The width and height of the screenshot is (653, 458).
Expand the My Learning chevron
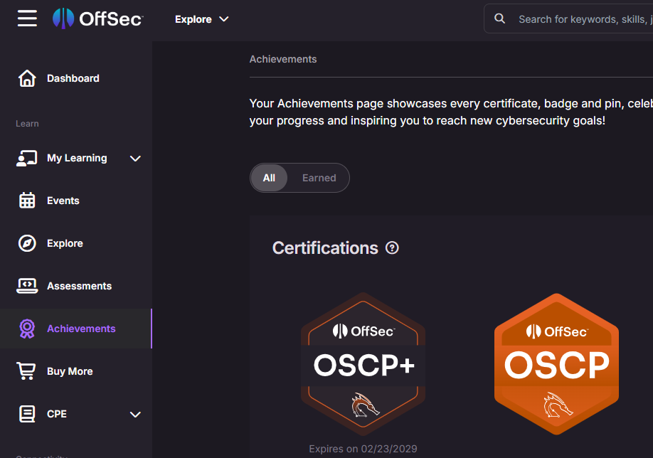pyautogui.click(x=135, y=159)
